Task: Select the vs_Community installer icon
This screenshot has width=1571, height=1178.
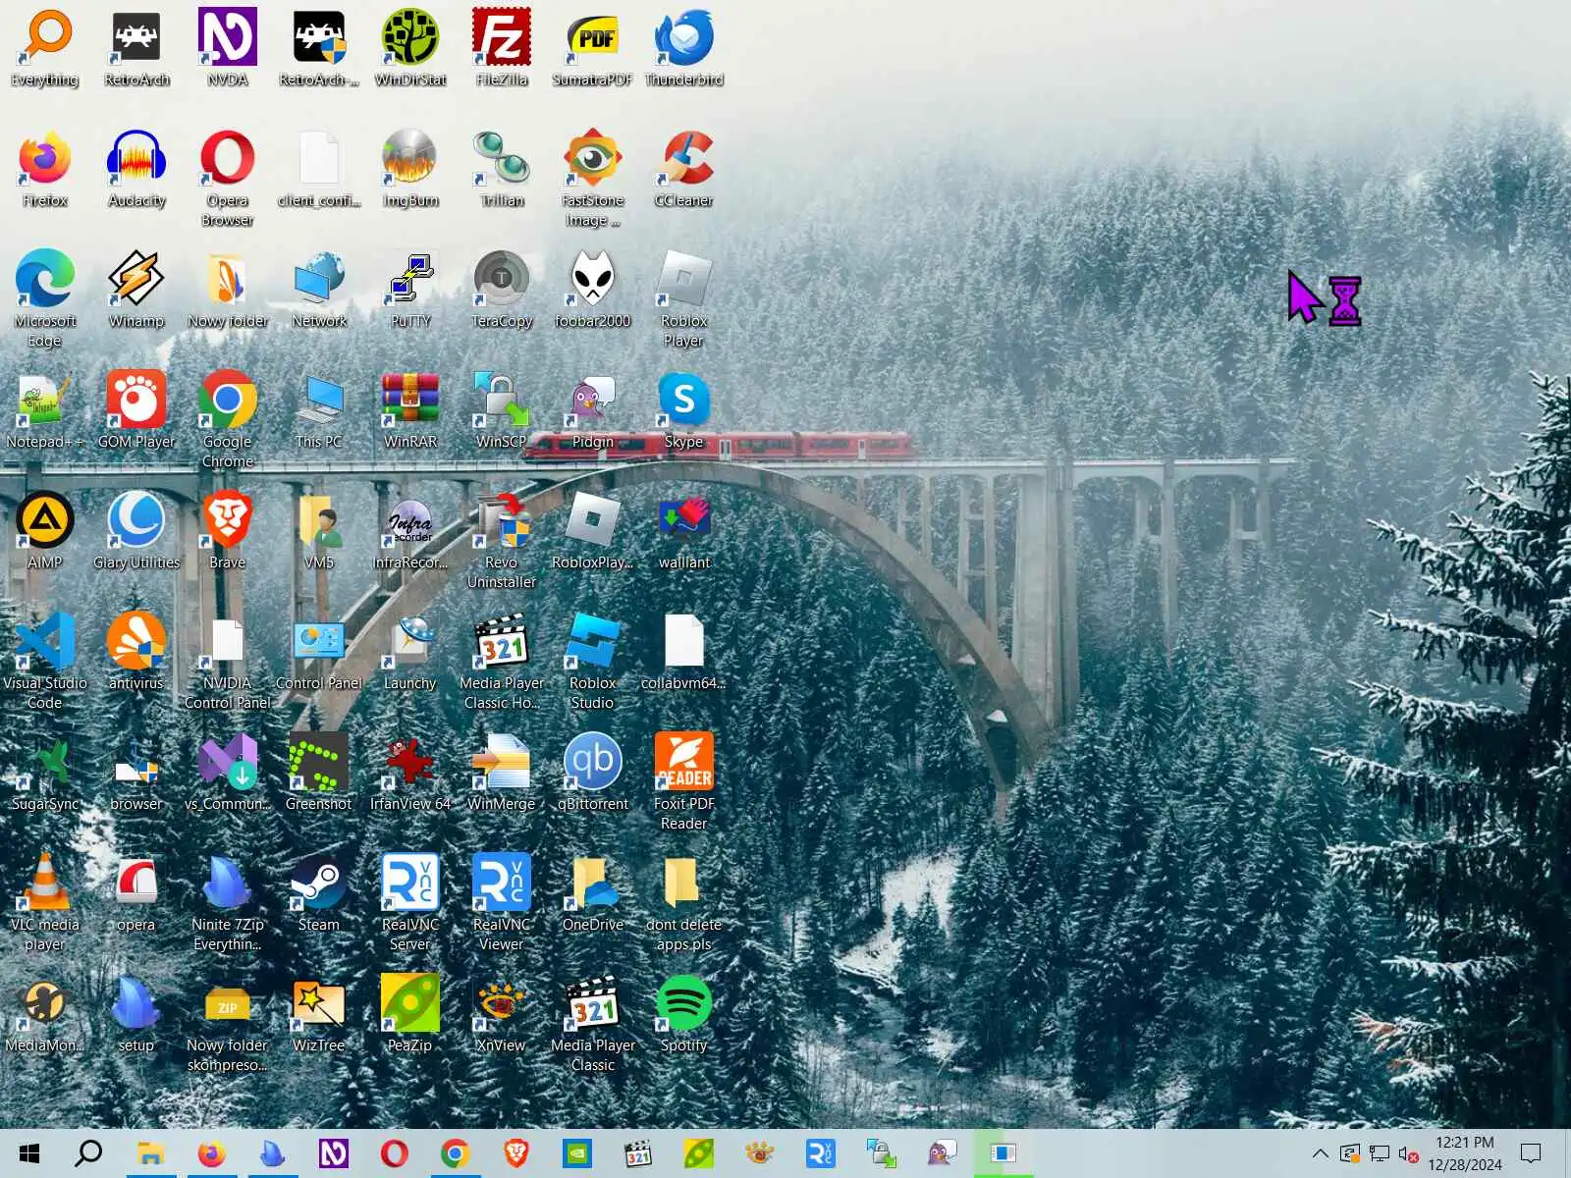Action: (x=228, y=772)
